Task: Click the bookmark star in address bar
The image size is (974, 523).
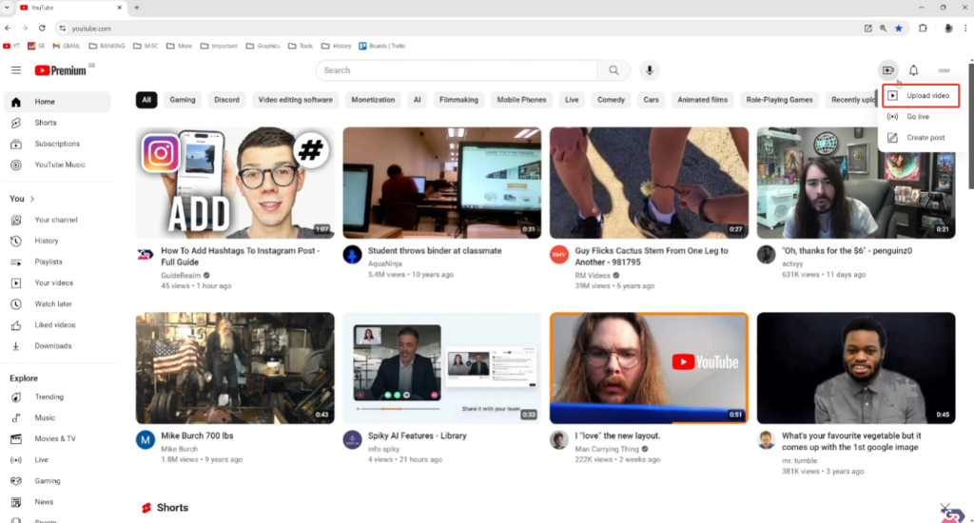Action: tap(899, 28)
